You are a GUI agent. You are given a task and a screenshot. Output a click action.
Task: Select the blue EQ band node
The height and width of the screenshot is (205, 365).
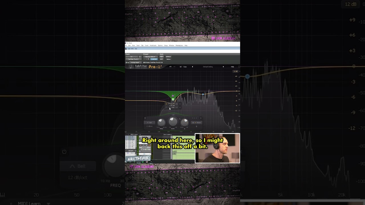pyautogui.click(x=203, y=94)
